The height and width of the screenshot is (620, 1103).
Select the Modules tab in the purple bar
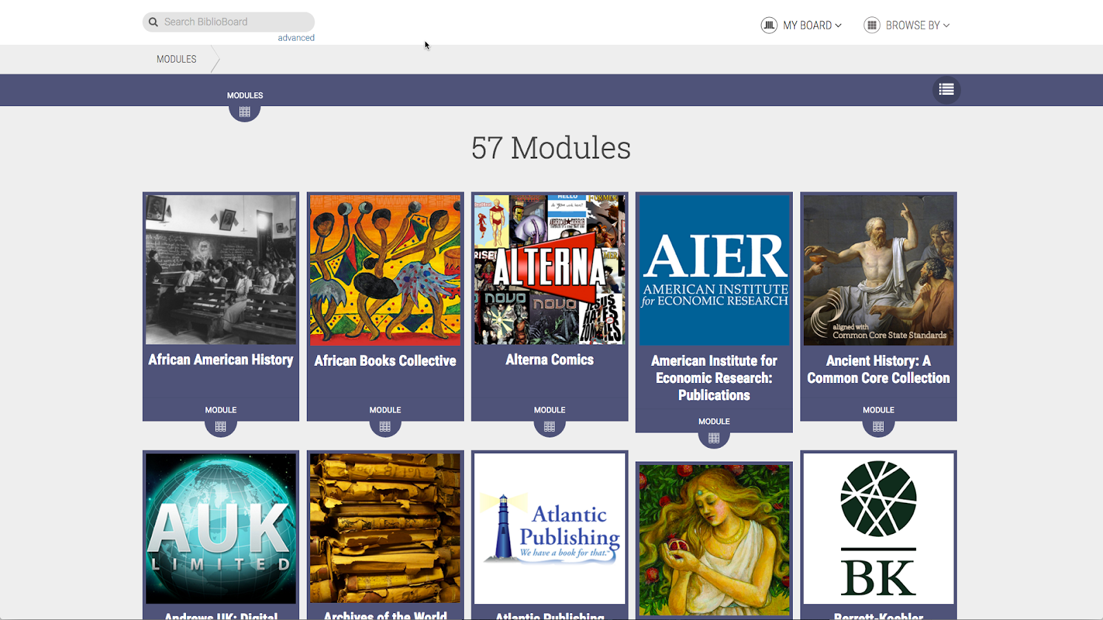pos(245,96)
